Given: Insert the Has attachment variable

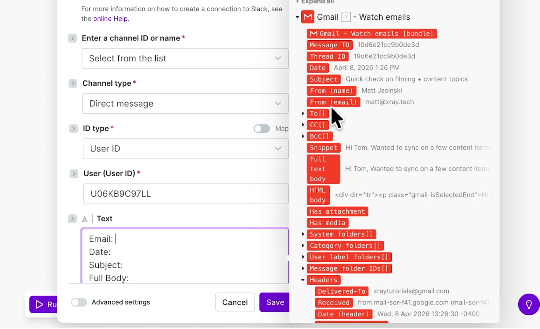Looking at the screenshot, I should click(x=337, y=211).
